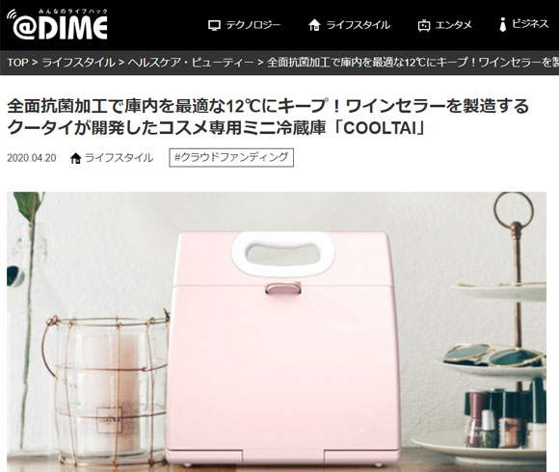Click the #クラウドファンディング tag button
559x472 pixels.
point(231,157)
